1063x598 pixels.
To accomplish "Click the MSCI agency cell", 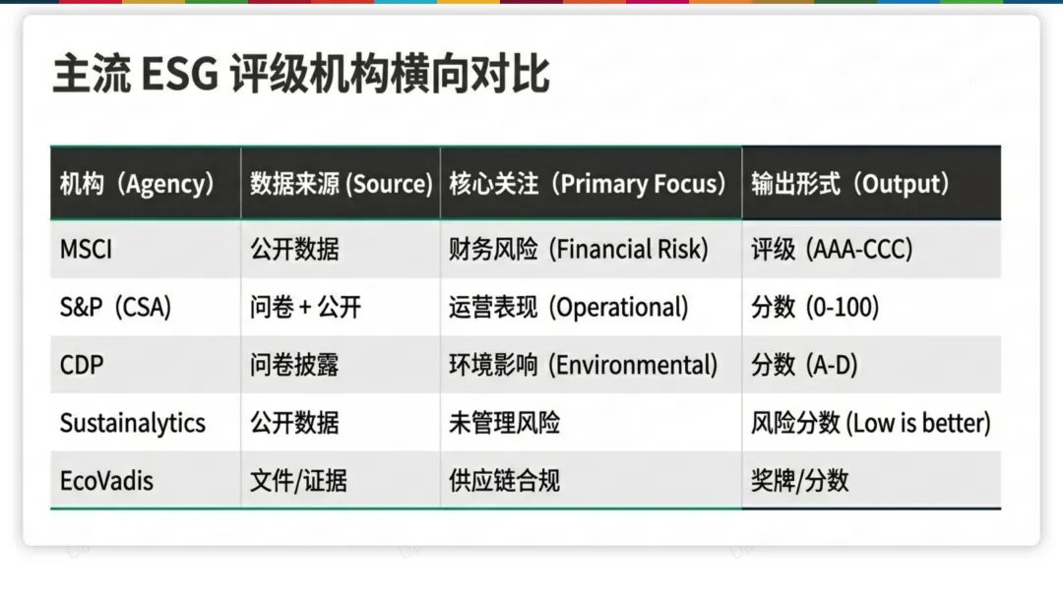I will [146, 249].
